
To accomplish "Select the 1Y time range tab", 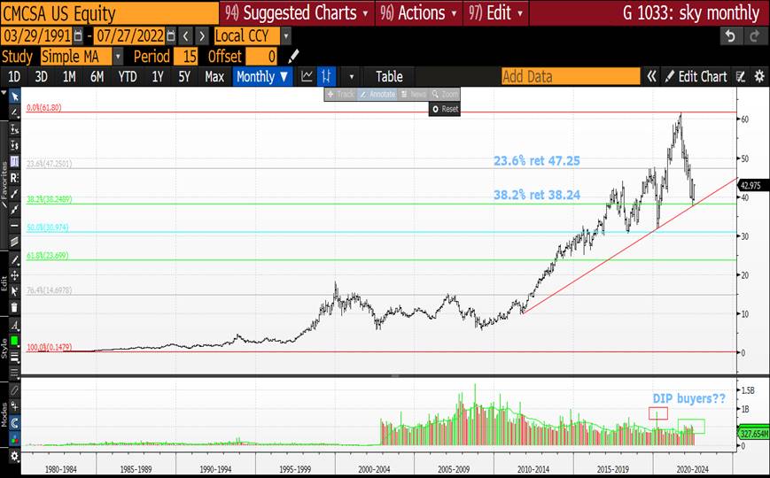I will point(158,76).
